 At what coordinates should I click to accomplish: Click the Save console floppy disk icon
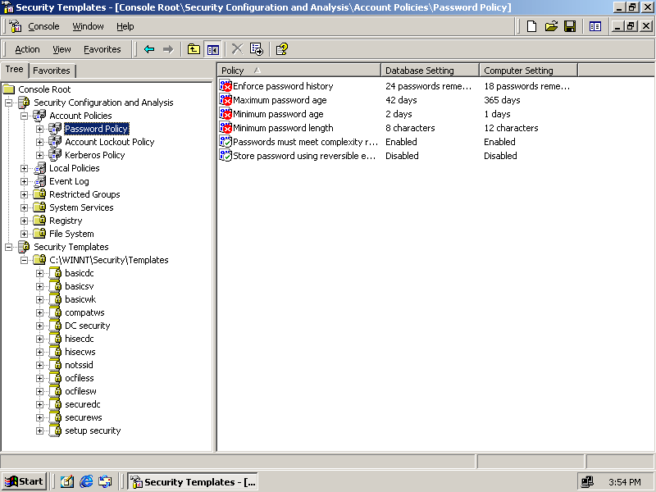[x=570, y=26]
